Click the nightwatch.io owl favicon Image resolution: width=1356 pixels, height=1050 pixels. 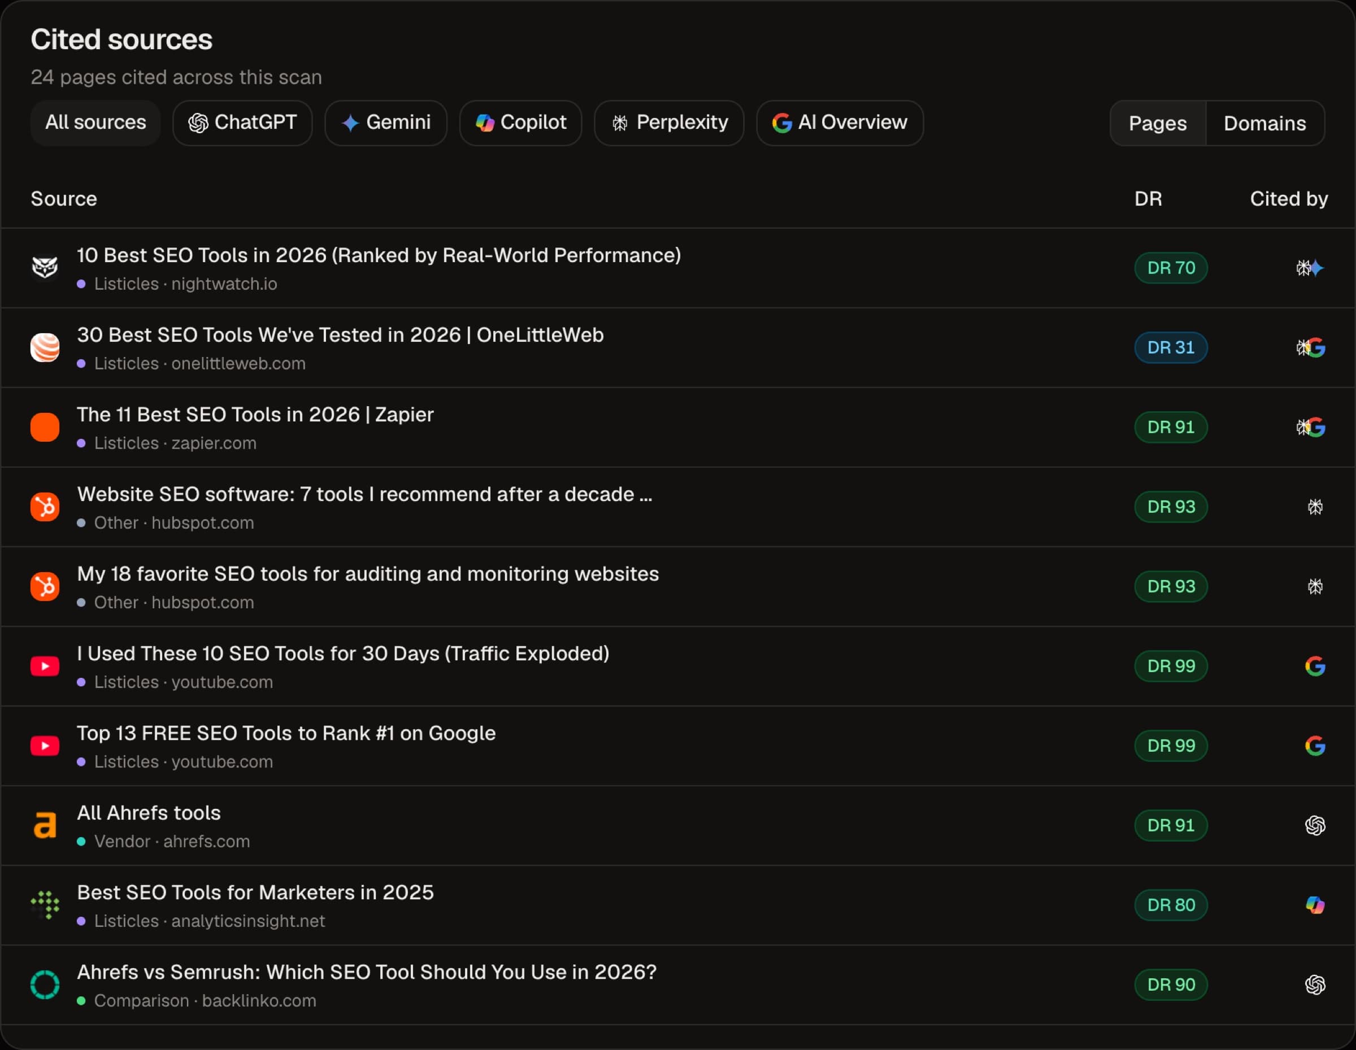click(45, 268)
